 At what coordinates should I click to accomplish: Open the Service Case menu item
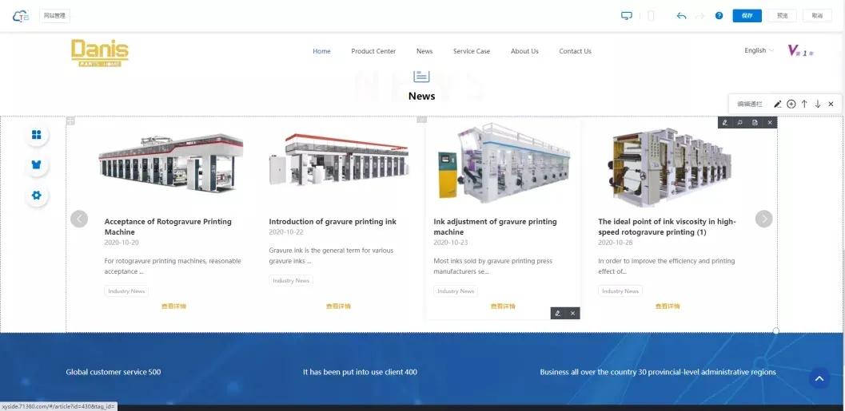[x=472, y=51]
